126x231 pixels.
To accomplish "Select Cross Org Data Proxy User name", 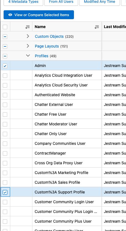I will click(58, 163).
